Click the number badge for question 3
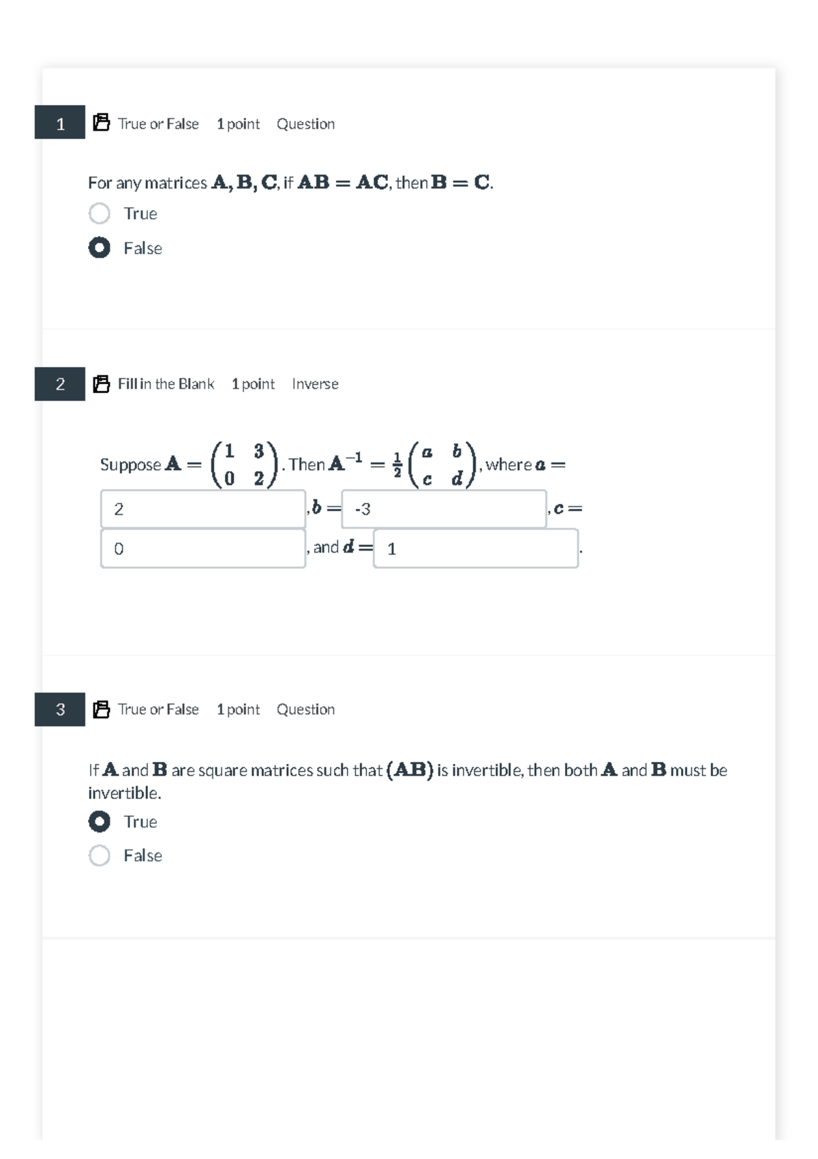The width and height of the screenshot is (818, 1159). (61, 709)
